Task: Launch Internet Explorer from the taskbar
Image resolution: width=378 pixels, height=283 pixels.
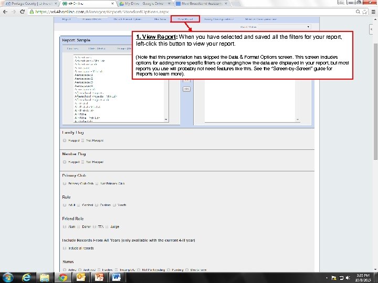Action: pyautogui.click(x=26, y=278)
